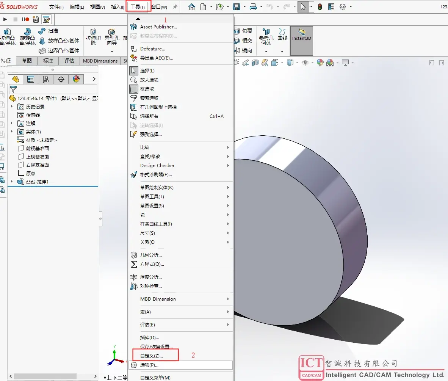Choose 自定义(Z)... from Tools menu
448x381 pixels.
pyautogui.click(x=180, y=356)
